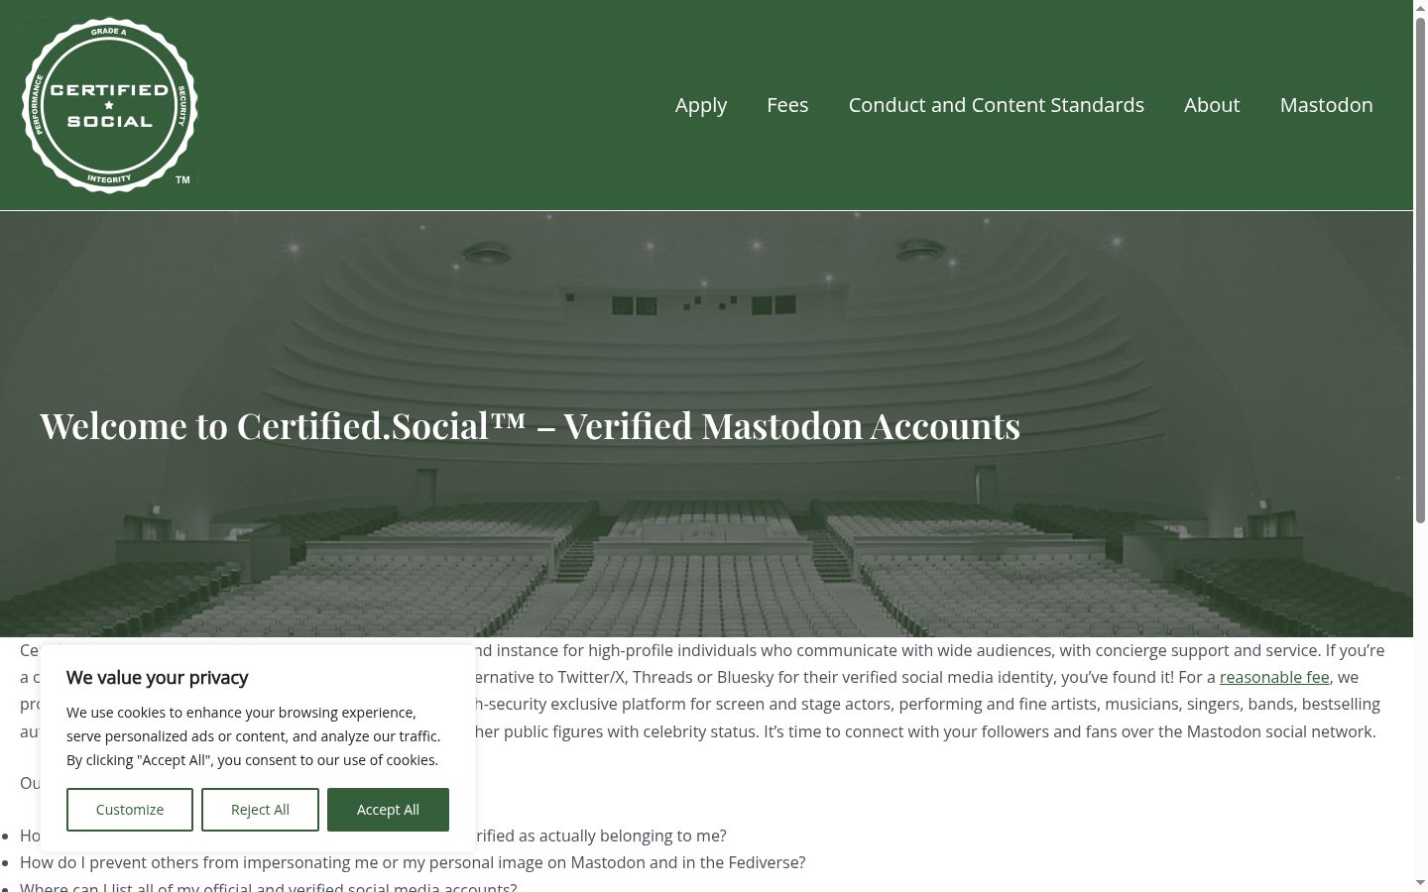The height and width of the screenshot is (892, 1428).
Task: Click the TM mark beside the logo
Action: 182,180
